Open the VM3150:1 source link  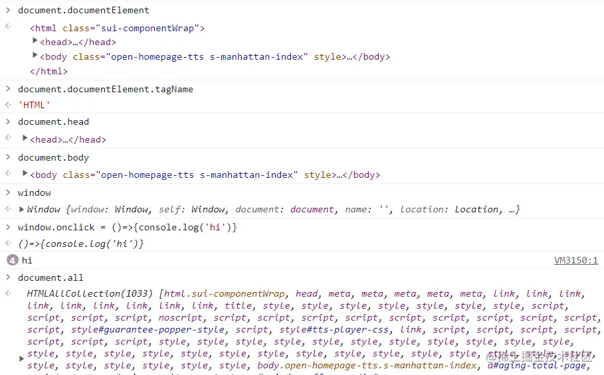coord(576,260)
